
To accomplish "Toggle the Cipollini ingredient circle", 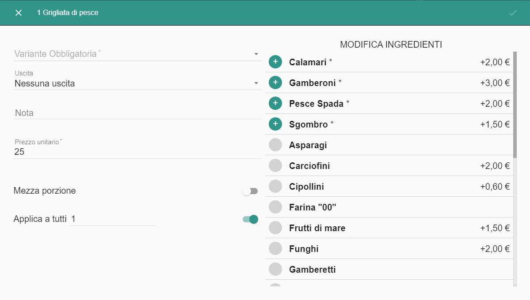I will click(x=275, y=186).
